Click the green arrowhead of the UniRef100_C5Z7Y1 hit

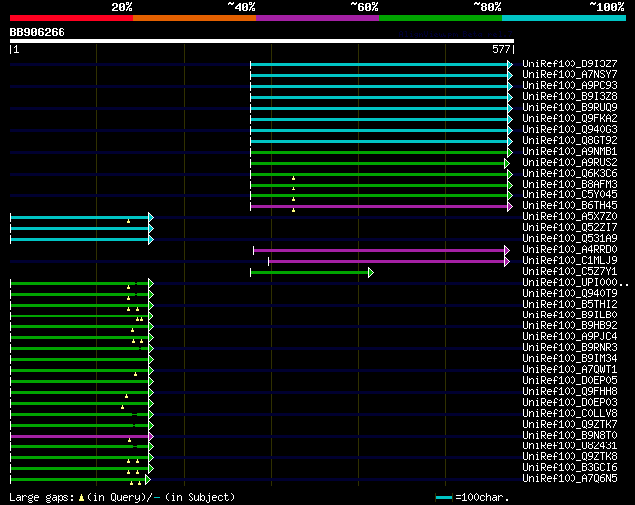pos(371,272)
